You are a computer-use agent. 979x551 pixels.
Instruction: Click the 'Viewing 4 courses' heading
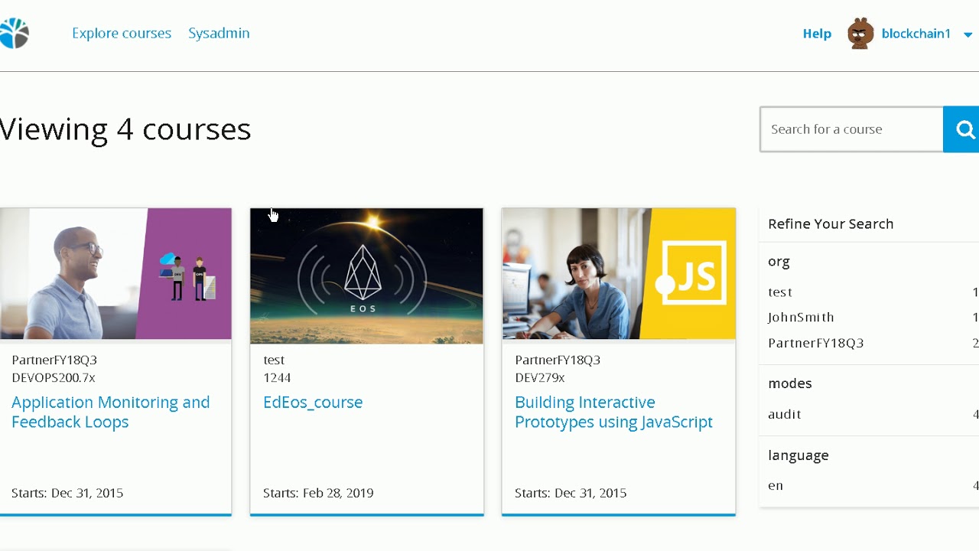point(125,129)
